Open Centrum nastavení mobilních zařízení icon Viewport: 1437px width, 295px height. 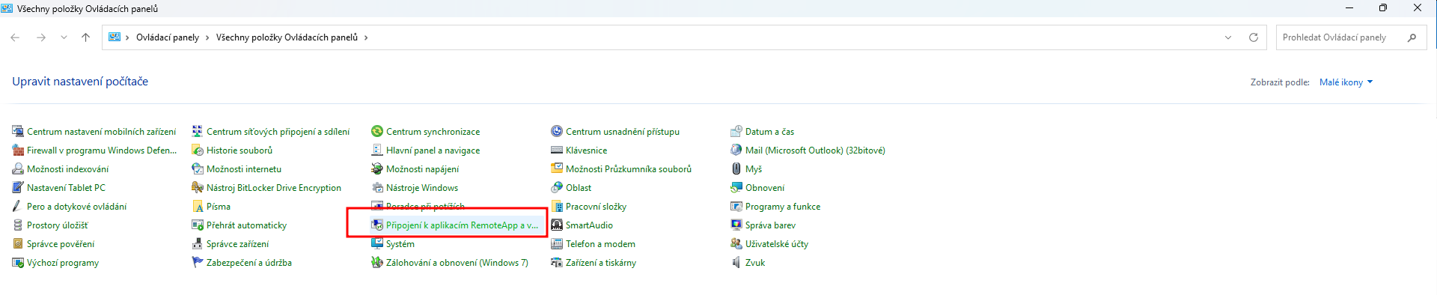[x=18, y=131]
